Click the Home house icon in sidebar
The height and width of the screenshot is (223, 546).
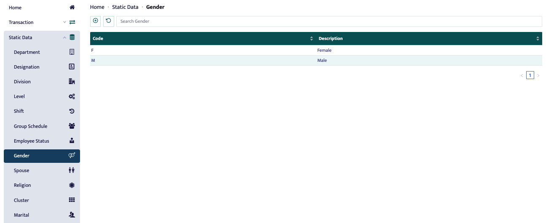(x=72, y=8)
